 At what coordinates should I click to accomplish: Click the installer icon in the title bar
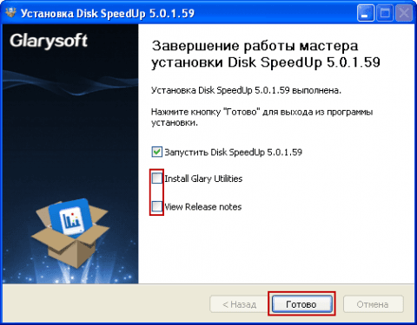pos(10,12)
